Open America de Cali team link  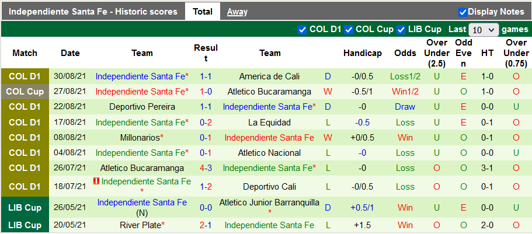pyautogui.click(x=270, y=76)
